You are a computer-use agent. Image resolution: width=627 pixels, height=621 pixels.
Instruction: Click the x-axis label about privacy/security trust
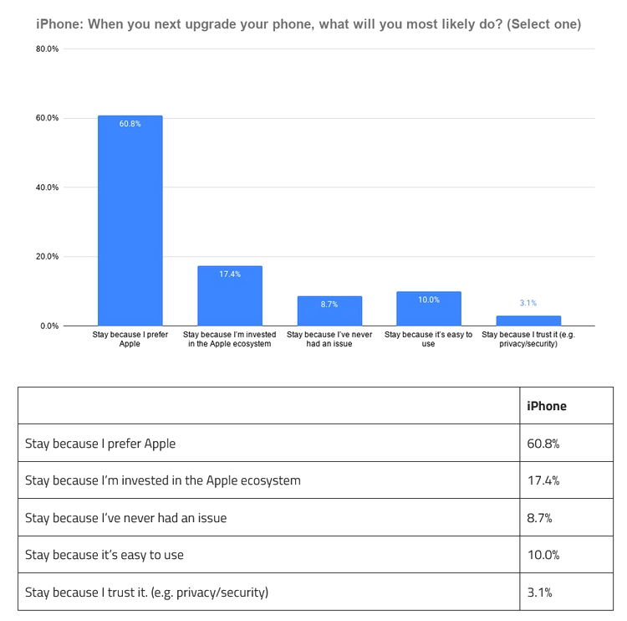click(x=528, y=339)
